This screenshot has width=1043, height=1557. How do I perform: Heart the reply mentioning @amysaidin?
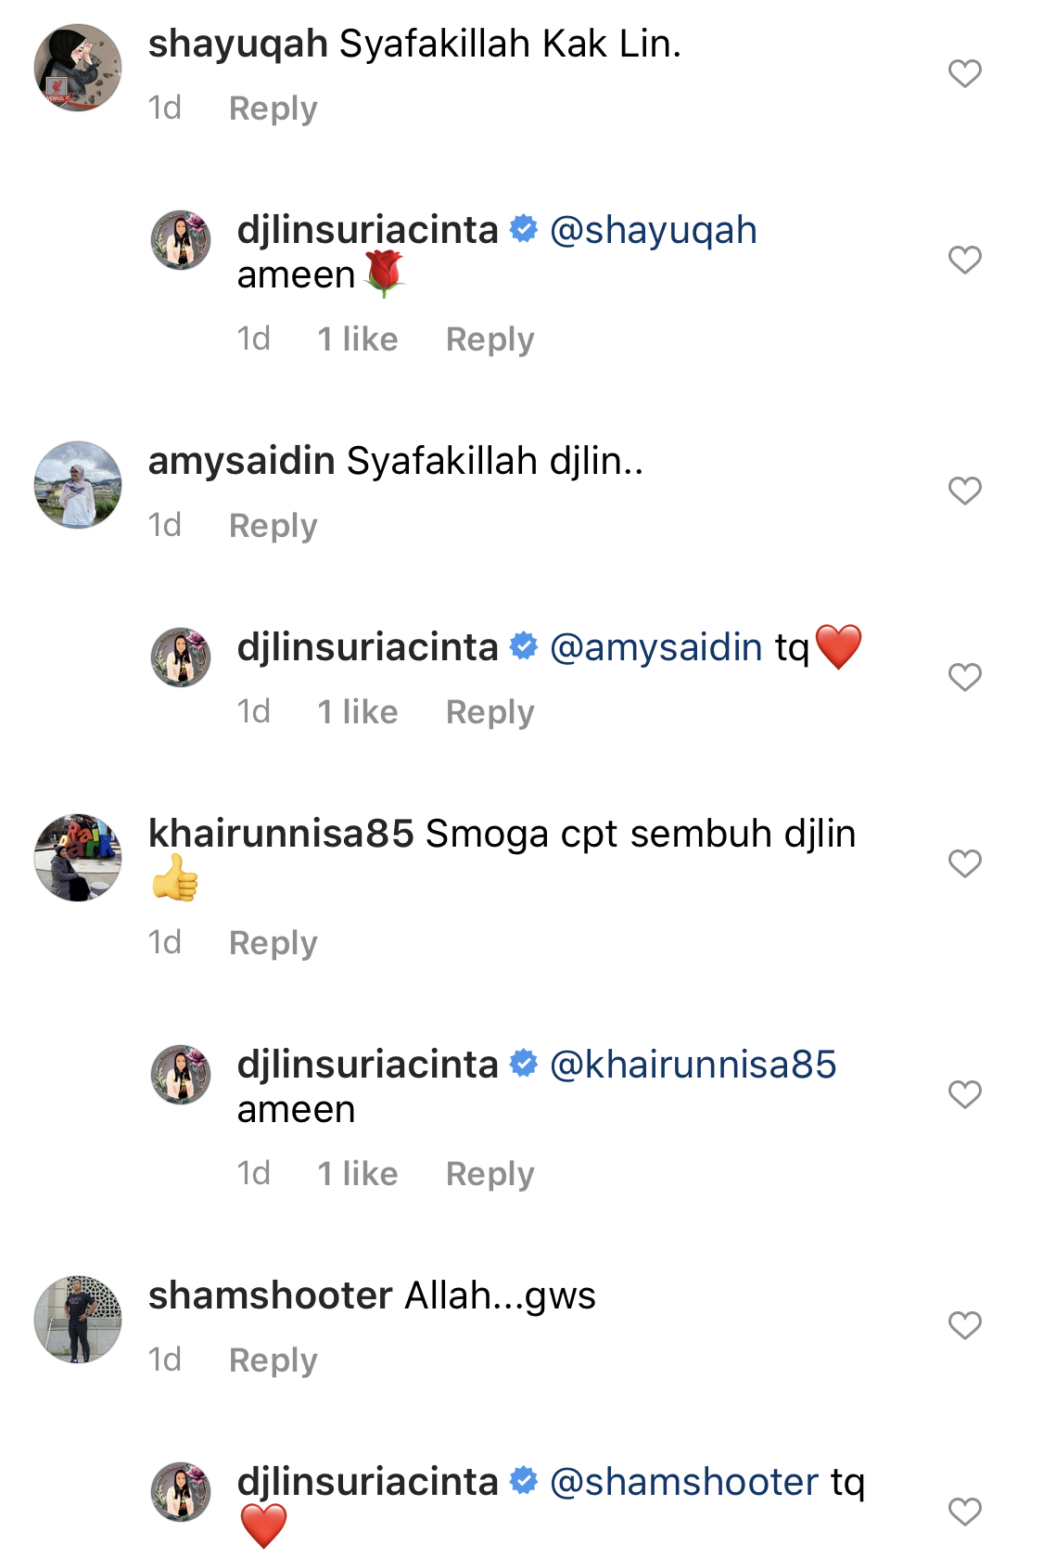coord(964,677)
